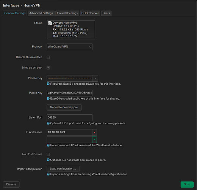This screenshot has height=190, width=197.
Task: Go to the Peers tab
Action: pos(106,13)
